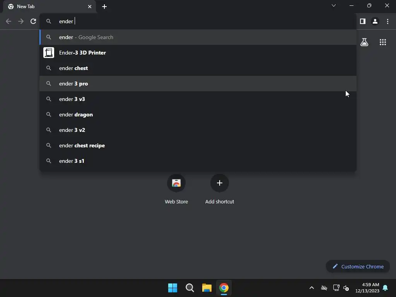This screenshot has width=396, height=297.
Task: Open File Explorer from the taskbar
Action: 207,288
